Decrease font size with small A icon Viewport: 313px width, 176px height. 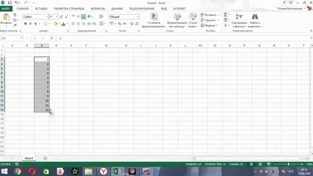(x=67, y=17)
